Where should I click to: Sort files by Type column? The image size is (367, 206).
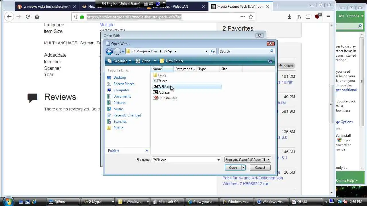208,69
